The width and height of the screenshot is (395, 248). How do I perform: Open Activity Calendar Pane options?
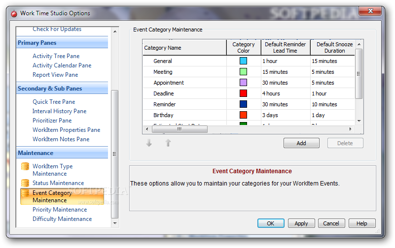62,65
